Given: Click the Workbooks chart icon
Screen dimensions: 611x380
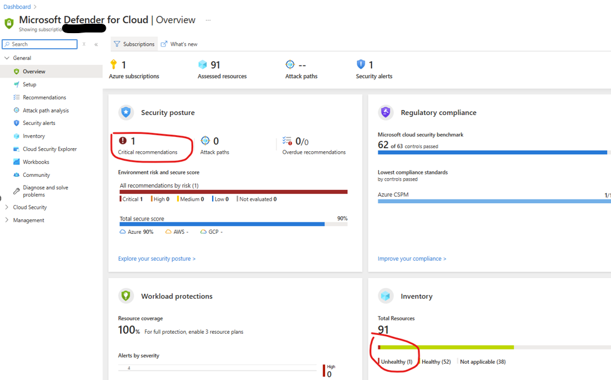Looking at the screenshot, I should pos(16,162).
